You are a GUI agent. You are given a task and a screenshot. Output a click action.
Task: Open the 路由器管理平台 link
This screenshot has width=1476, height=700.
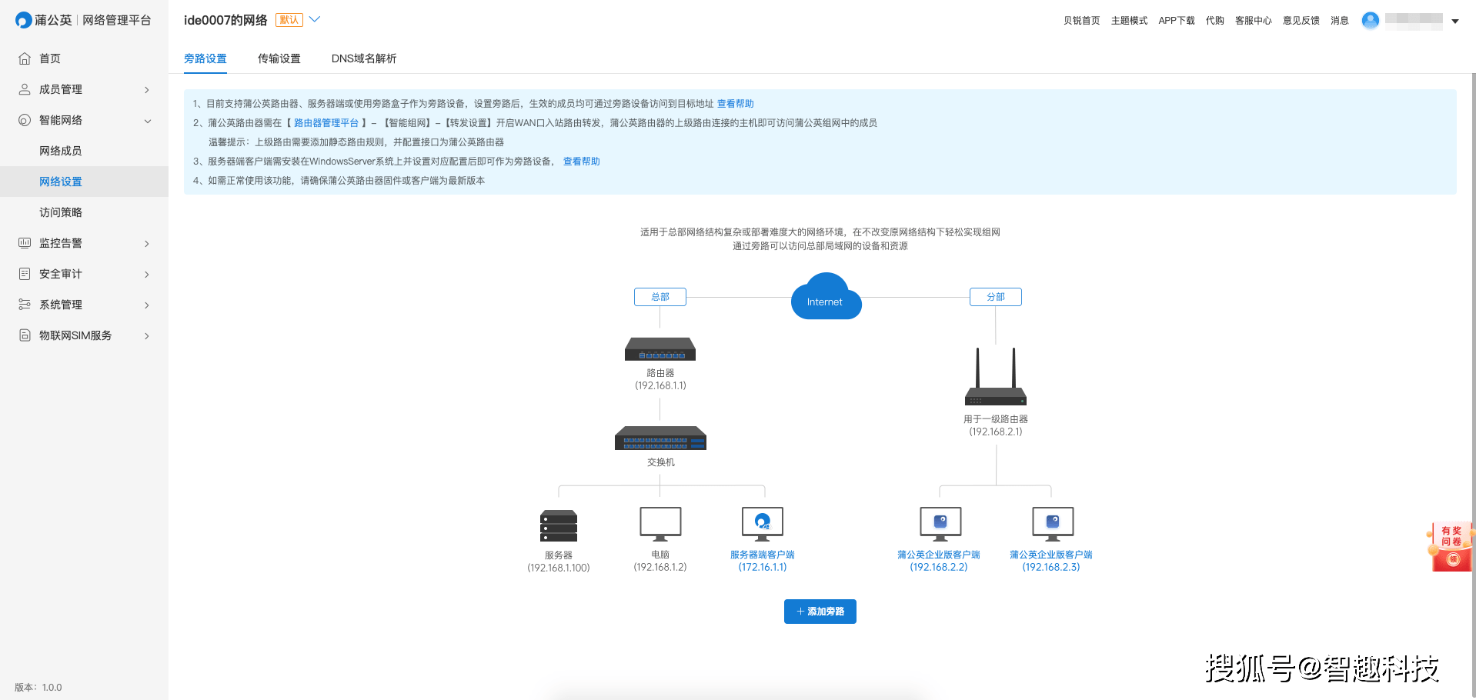click(x=326, y=123)
